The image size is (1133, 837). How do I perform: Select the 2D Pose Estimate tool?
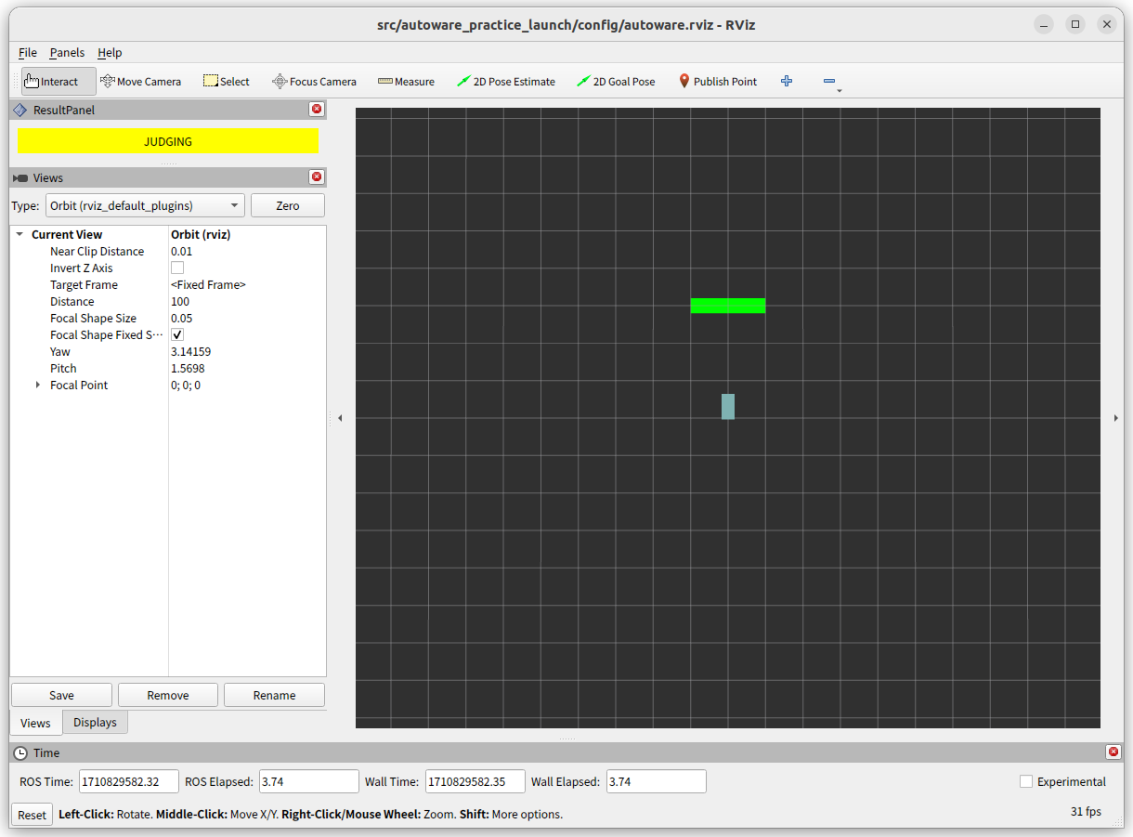(505, 82)
